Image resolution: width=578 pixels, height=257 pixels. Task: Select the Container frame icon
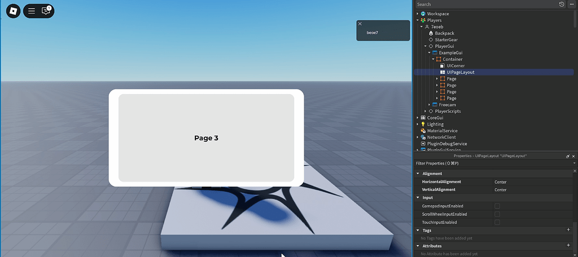439,59
